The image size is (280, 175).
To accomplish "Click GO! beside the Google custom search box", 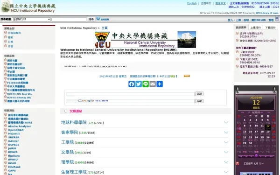I will [x=199, y=101].
